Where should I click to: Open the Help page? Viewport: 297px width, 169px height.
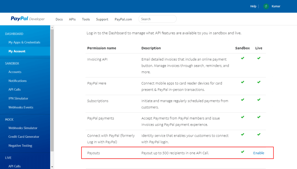[x=253, y=6]
